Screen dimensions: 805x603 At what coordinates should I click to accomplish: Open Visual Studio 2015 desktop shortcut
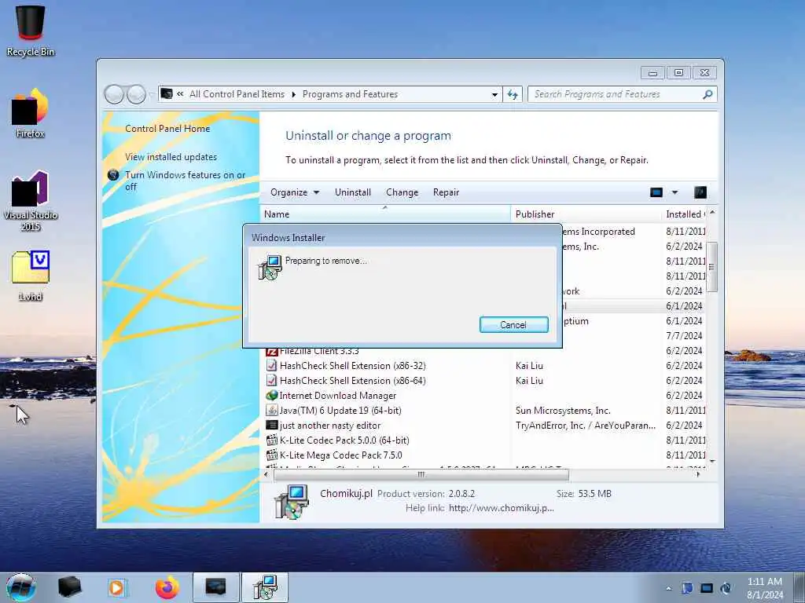coord(31,201)
